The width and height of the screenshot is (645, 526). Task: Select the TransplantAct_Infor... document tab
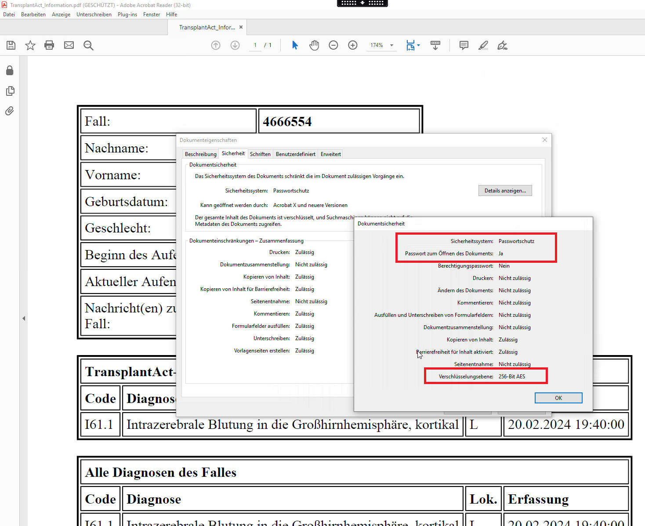pyautogui.click(x=207, y=27)
